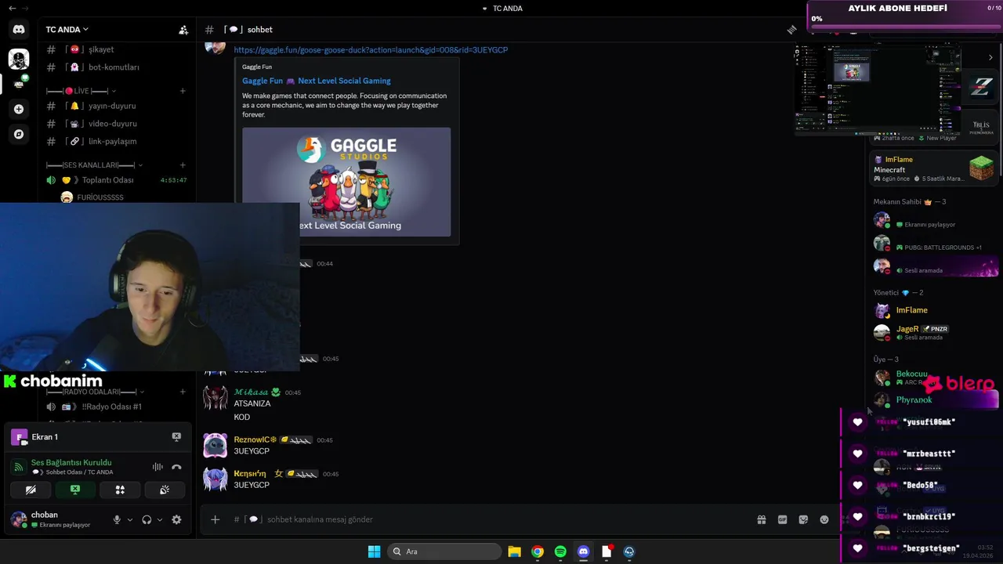1003x564 pixels.
Task: Open Windows Start menu
Action: click(374, 551)
